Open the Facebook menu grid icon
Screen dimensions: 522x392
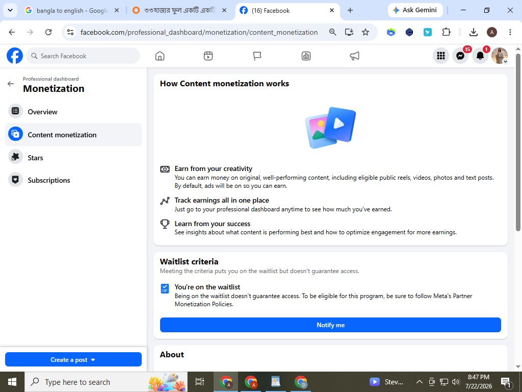point(441,56)
